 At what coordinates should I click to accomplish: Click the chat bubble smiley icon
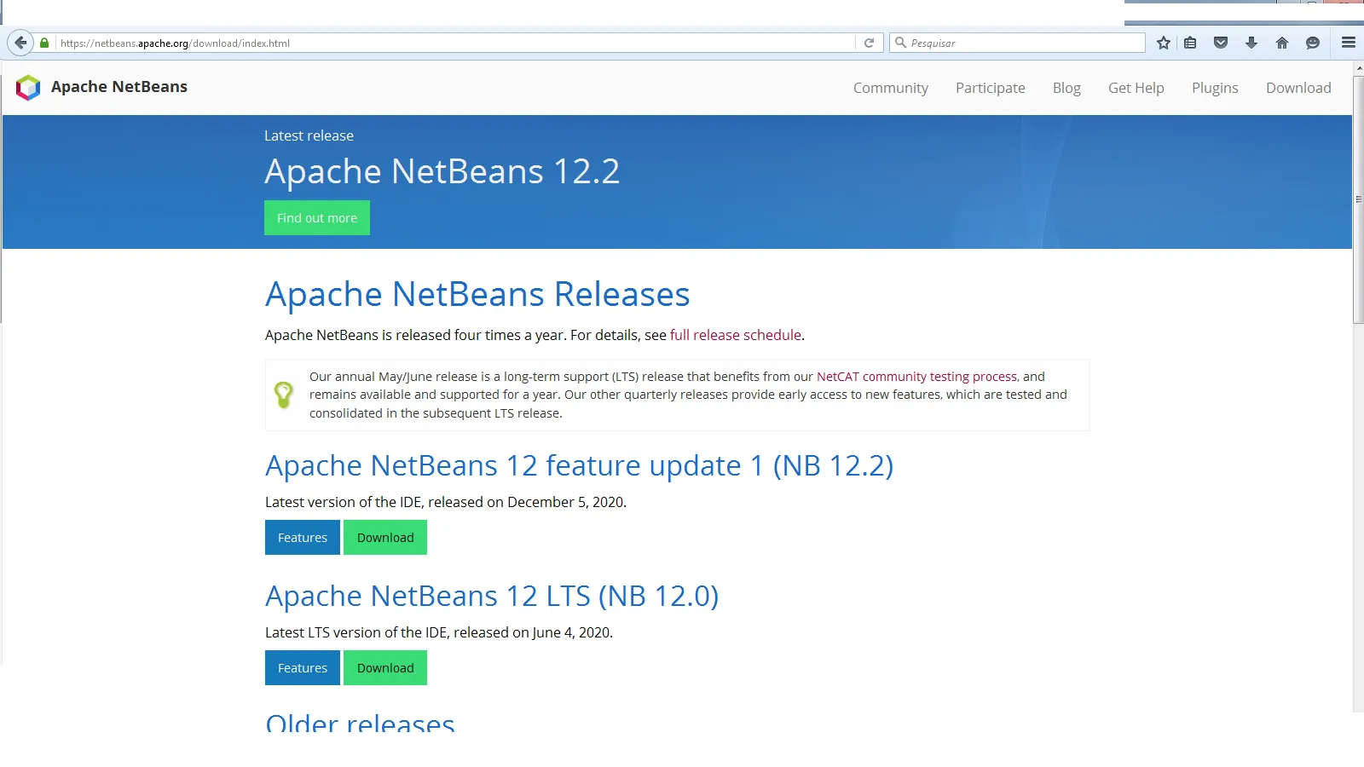click(x=1313, y=43)
